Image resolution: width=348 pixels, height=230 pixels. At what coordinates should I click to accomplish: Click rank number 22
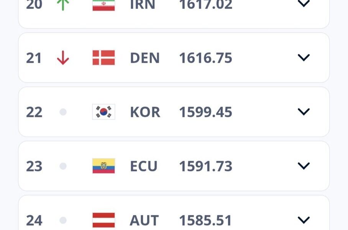coord(34,112)
